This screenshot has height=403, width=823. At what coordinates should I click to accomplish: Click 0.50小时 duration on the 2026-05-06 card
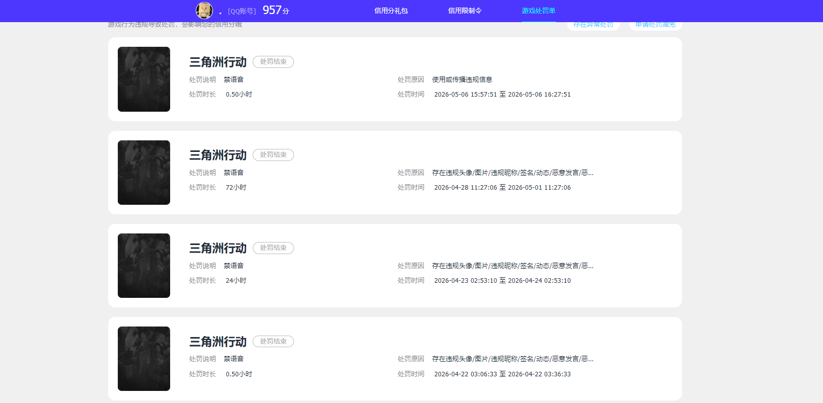pyautogui.click(x=239, y=95)
